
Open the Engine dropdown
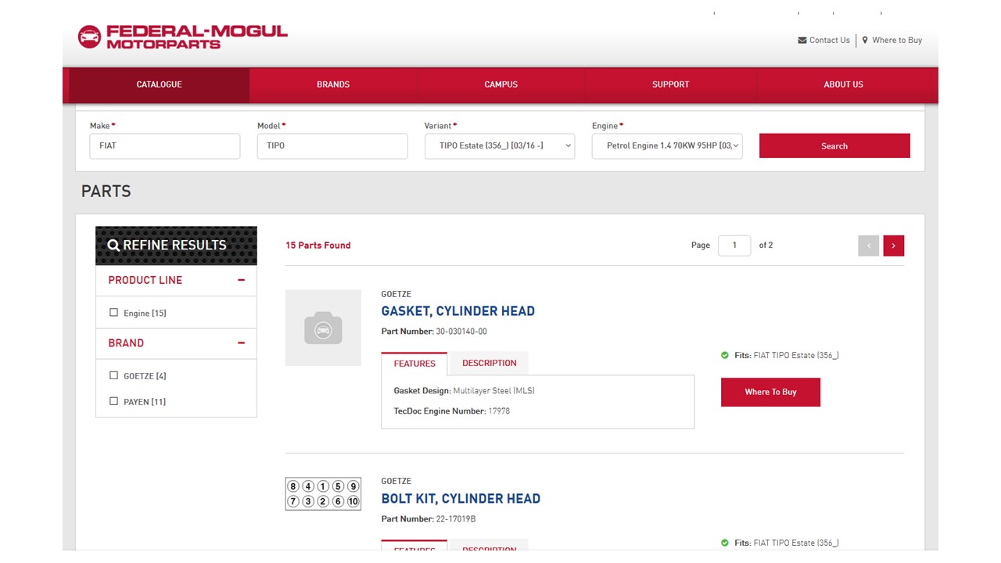(666, 146)
